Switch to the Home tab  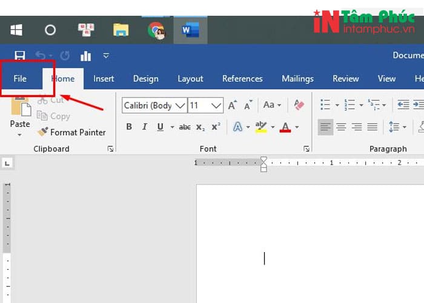pos(63,79)
